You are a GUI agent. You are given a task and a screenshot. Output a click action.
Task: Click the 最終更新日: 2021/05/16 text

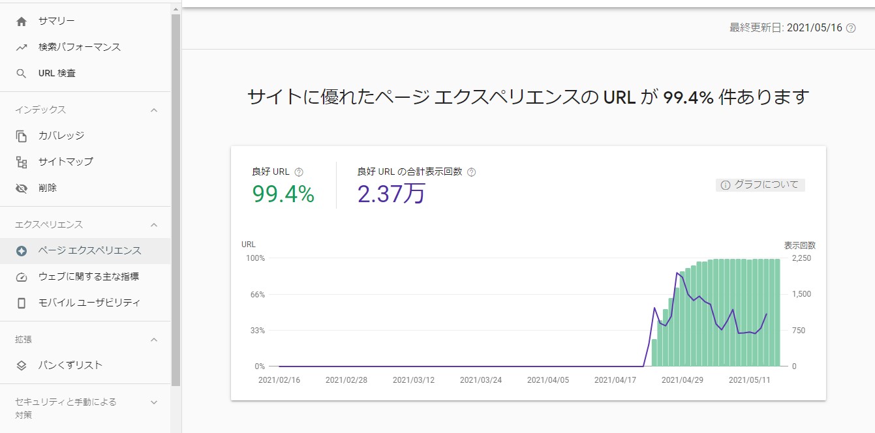[786, 28]
